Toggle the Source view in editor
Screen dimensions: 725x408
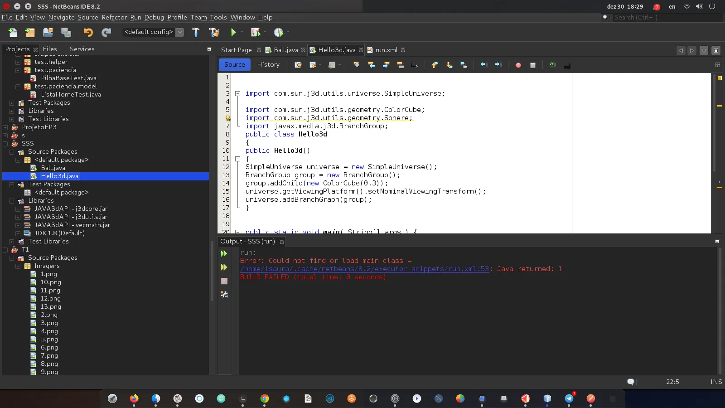tap(234, 65)
